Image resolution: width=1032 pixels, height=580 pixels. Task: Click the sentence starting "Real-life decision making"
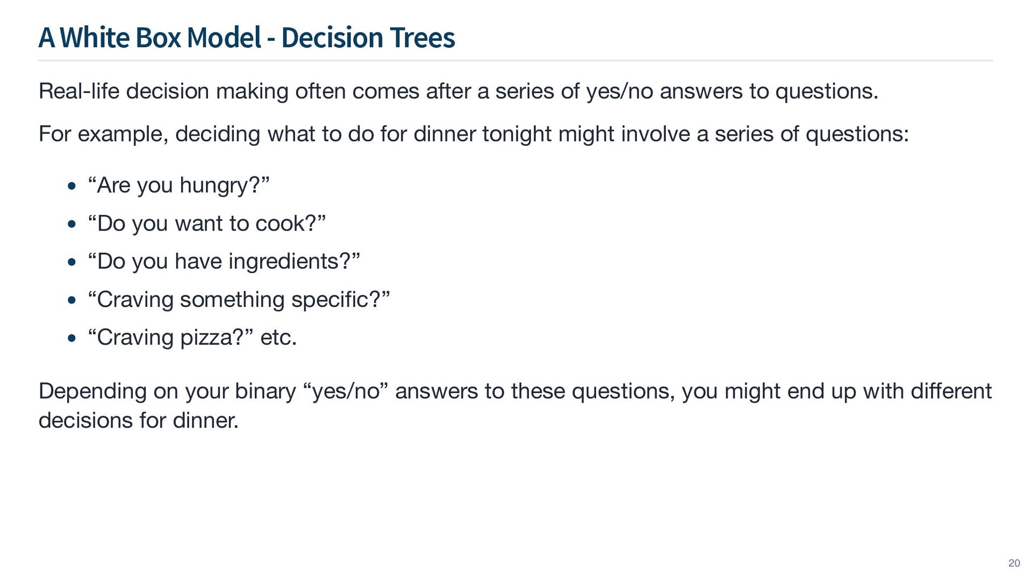pos(458,91)
